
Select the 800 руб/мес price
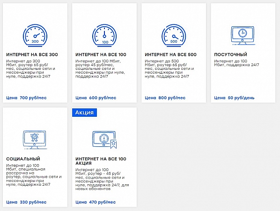coord(172,98)
